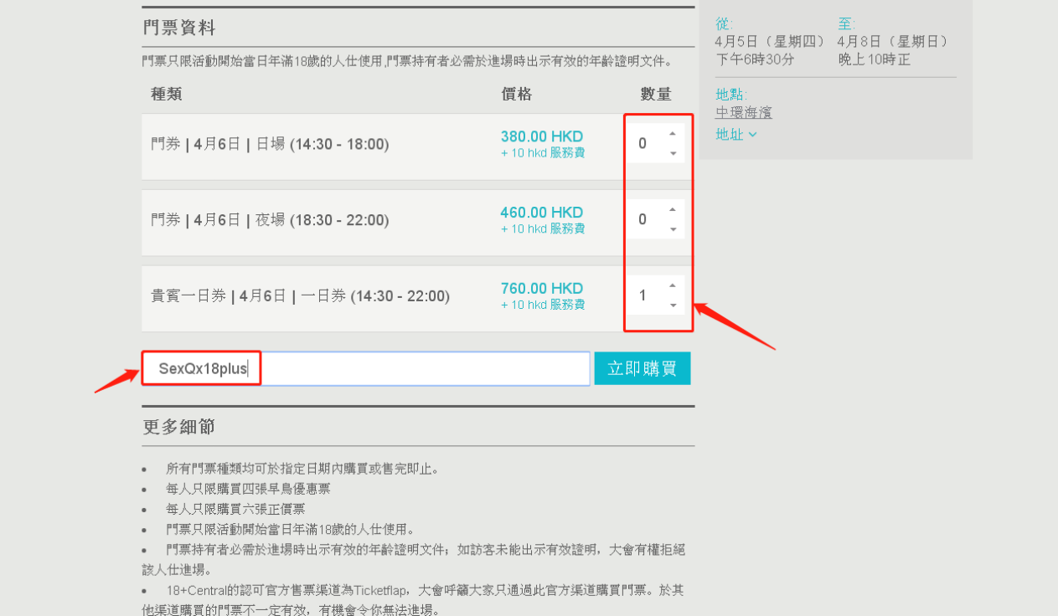Select the 門券 日場 (14:30 - 18:00) row label
Image resolution: width=1058 pixels, height=616 pixels.
click(270, 145)
